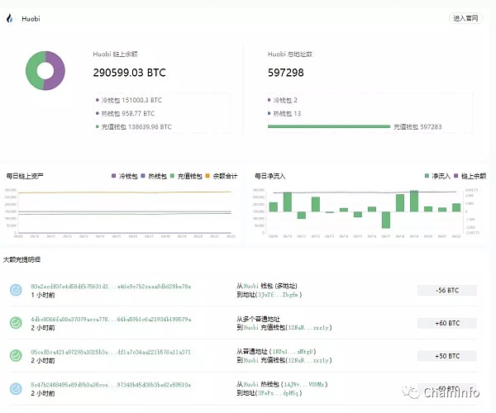Click the most negative bar in net inflow chart
This screenshot has height=413, width=496.
point(386,220)
